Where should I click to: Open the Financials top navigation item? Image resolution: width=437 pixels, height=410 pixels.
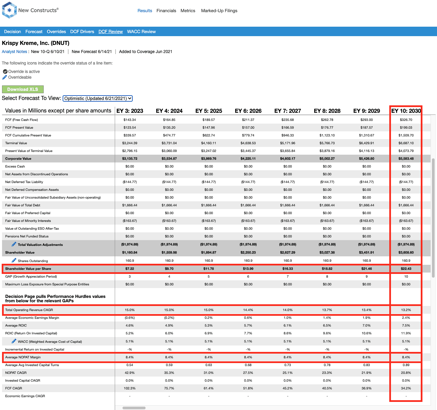point(166,11)
